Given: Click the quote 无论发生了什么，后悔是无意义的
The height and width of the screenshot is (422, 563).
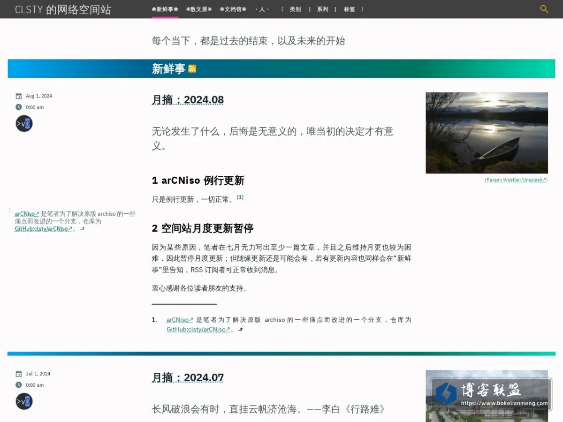Looking at the screenshot, I should click(x=272, y=138).
